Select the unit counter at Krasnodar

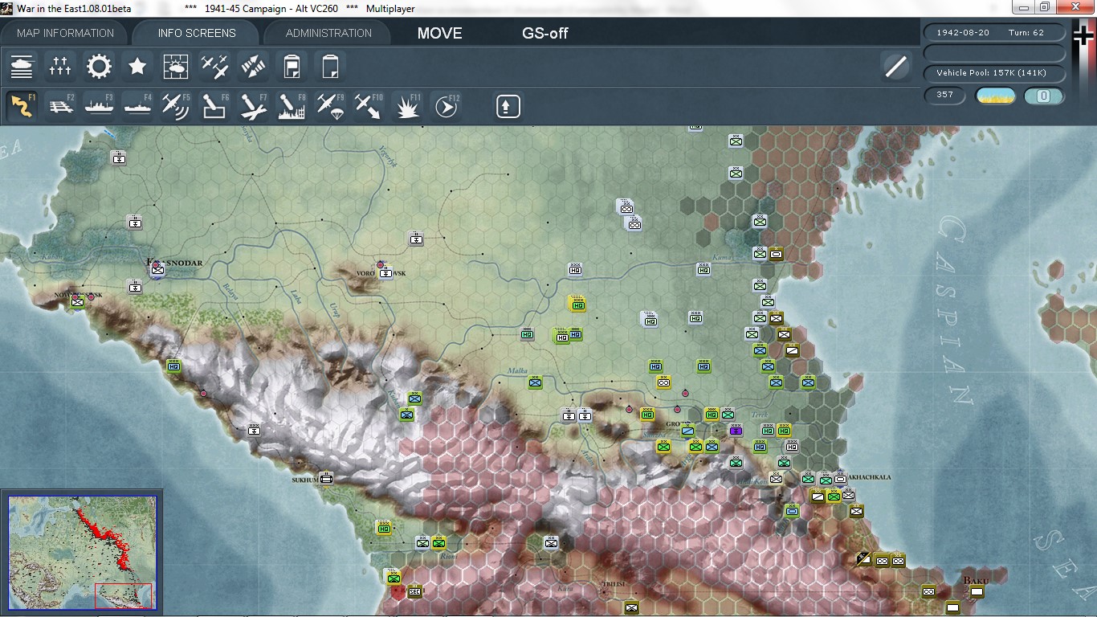(x=157, y=270)
